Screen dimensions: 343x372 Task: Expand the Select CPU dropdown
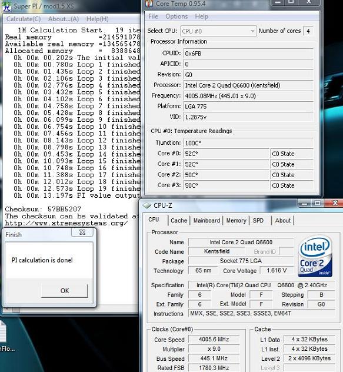218,31
